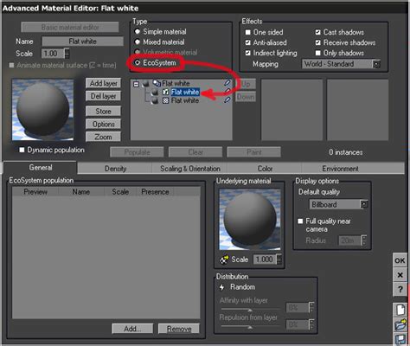The width and height of the screenshot is (410, 346).
Task: Click the Basic material editor button
Action: point(70,28)
